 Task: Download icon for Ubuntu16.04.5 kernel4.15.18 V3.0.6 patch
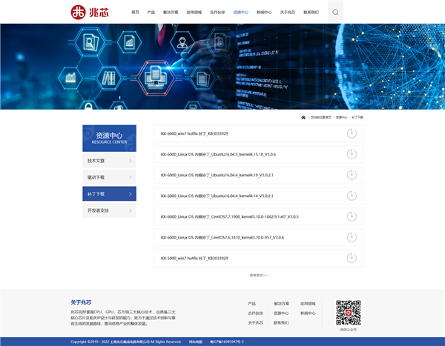click(352, 154)
